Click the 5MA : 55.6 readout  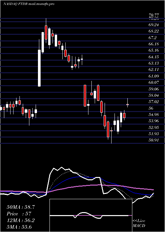point(19,227)
